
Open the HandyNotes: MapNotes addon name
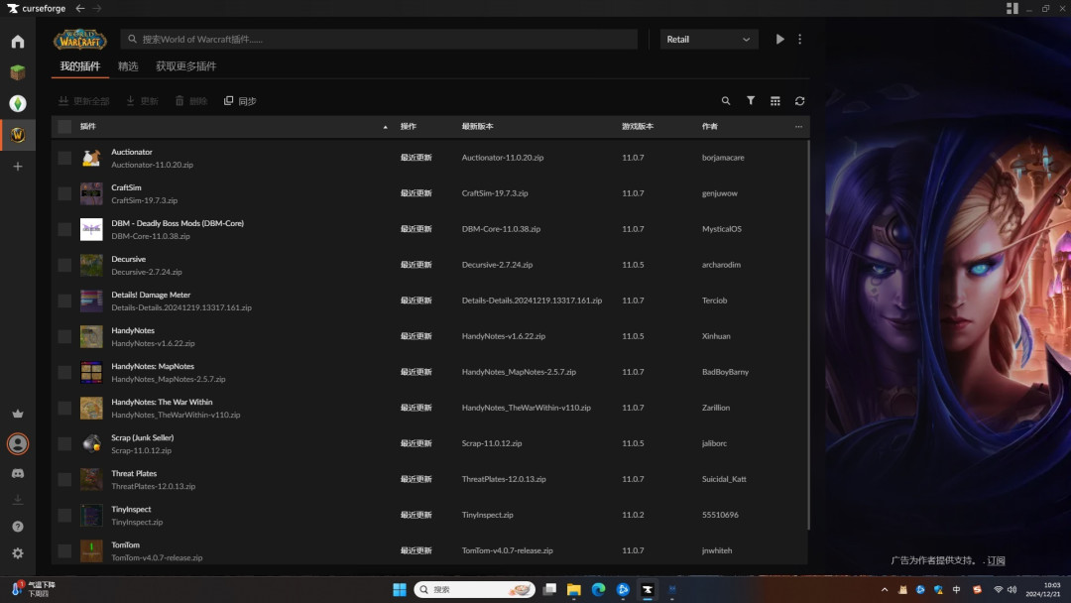click(x=153, y=367)
